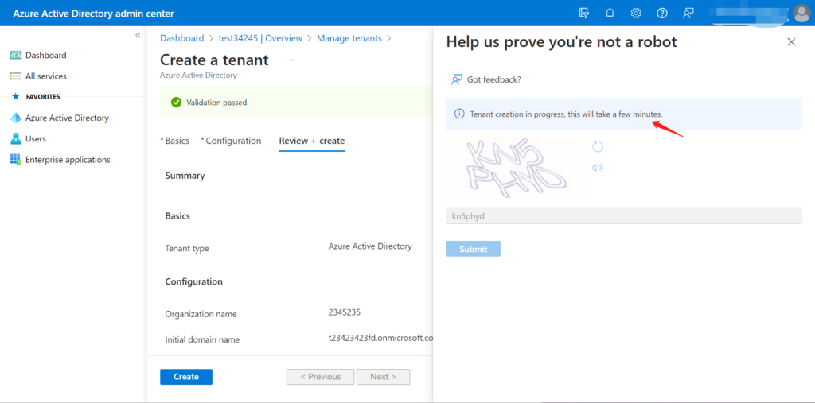This screenshot has height=403, width=815.
Task: Click the 'Tenant creation in progress' message text
Action: [567, 114]
